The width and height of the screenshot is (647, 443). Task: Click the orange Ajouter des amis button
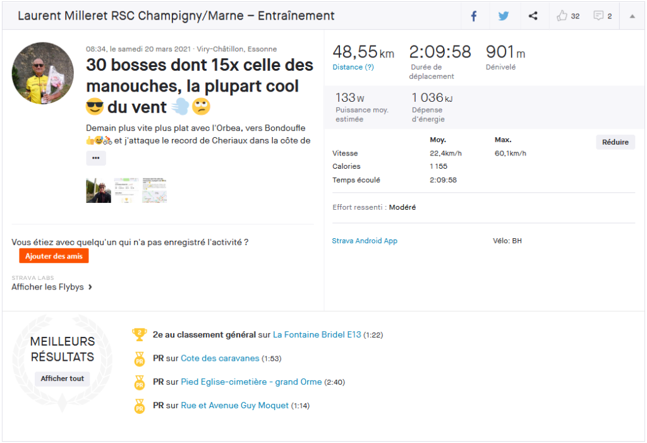pos(54,256)
